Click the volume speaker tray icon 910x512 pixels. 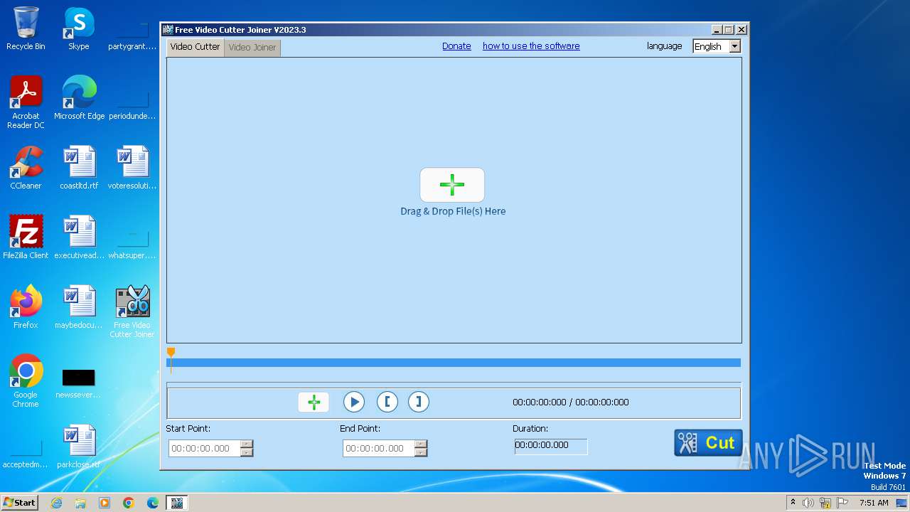click(808, 503)
